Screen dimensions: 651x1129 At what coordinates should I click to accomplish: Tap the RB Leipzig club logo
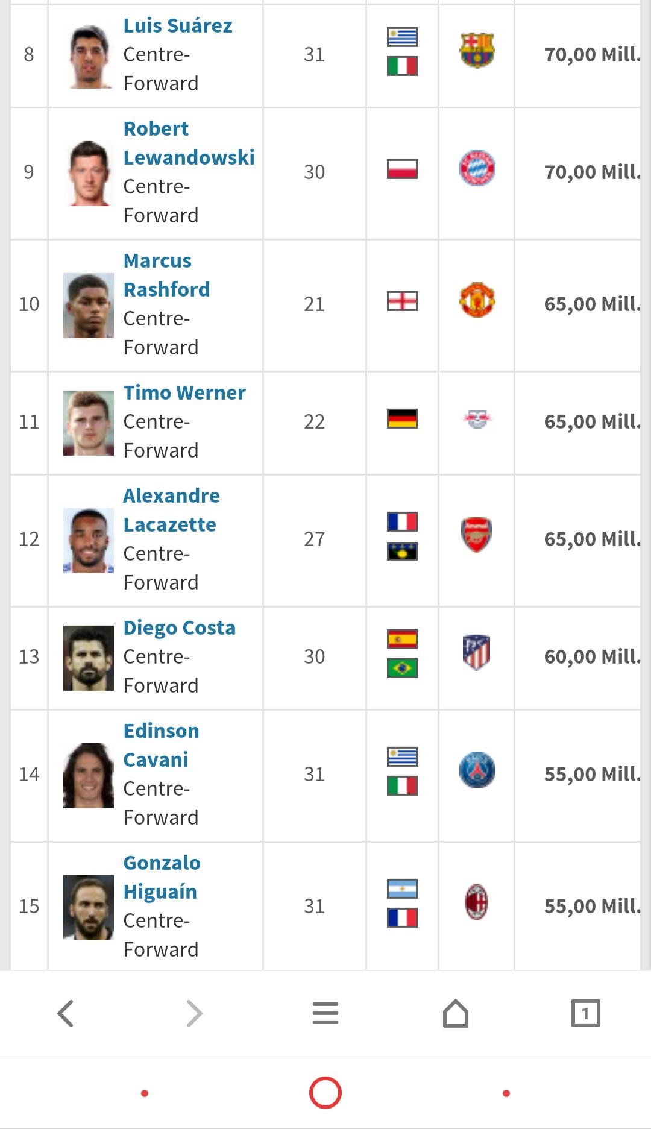click(x=477, y=418)
